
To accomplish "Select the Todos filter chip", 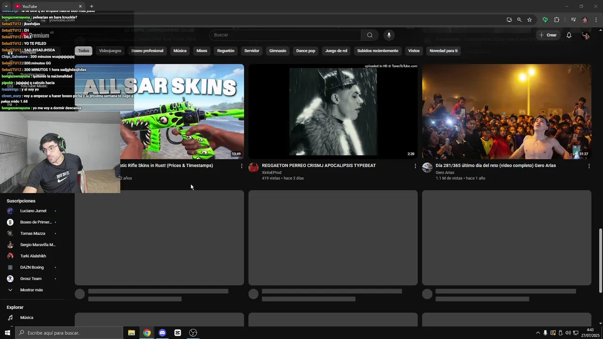I will point(83,50).
